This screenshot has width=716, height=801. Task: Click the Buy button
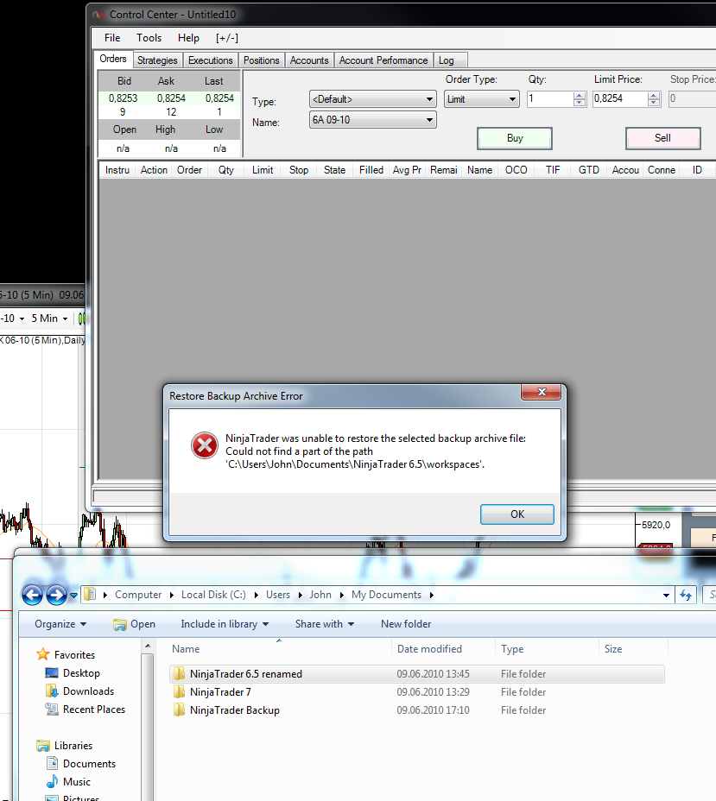click(x=515, y=138)
